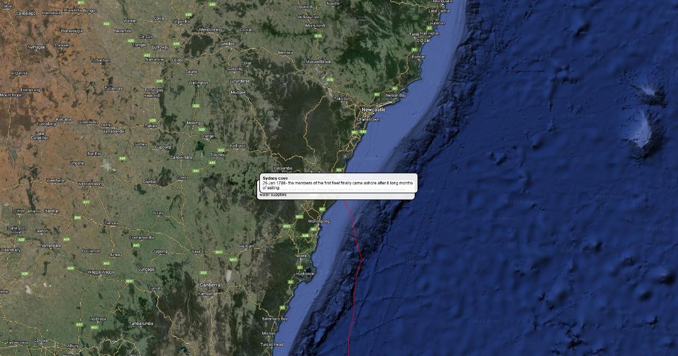Click the Taree town label
Image resolution: width=678 pixels, height=356 pixels.
pyautogui.click(x=414, y=34)
